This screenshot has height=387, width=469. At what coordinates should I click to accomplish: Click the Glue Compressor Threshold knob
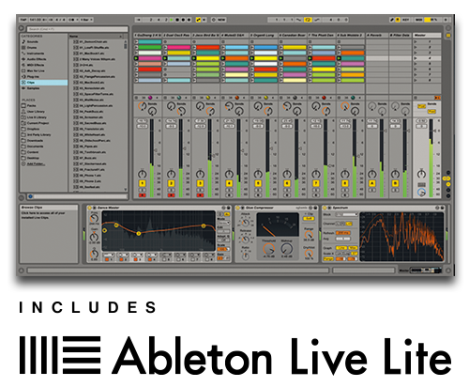(x=268, y=250)
